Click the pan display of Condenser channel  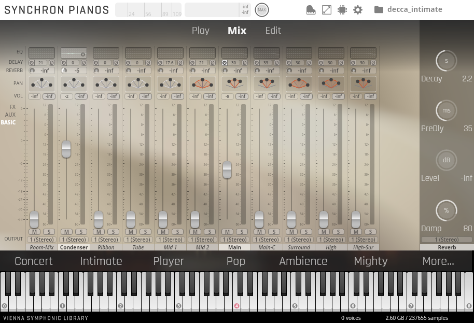(x=74, y=83)
